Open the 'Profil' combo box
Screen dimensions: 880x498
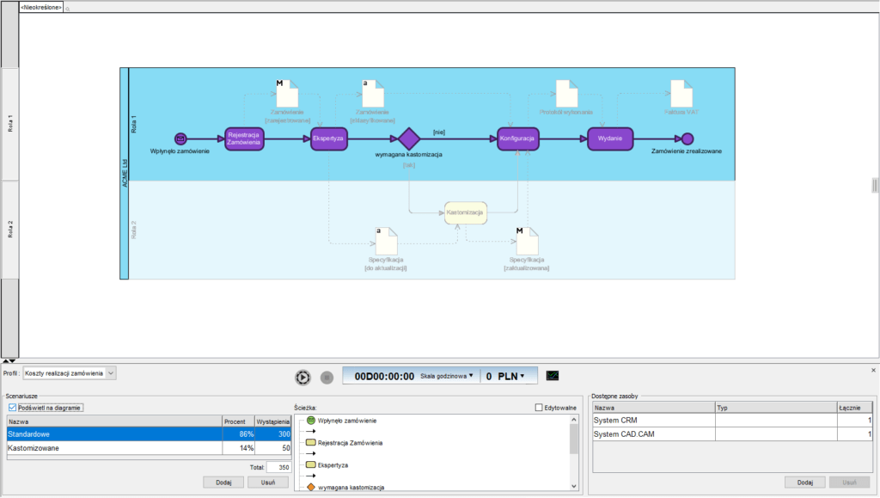69,373
